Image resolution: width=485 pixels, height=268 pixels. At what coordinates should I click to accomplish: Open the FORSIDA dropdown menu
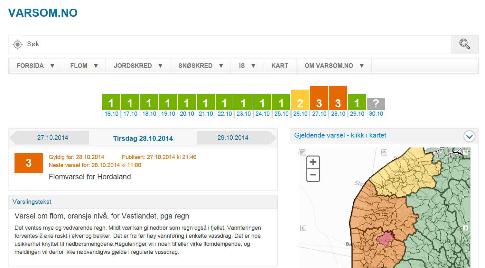tap(35, 66)
